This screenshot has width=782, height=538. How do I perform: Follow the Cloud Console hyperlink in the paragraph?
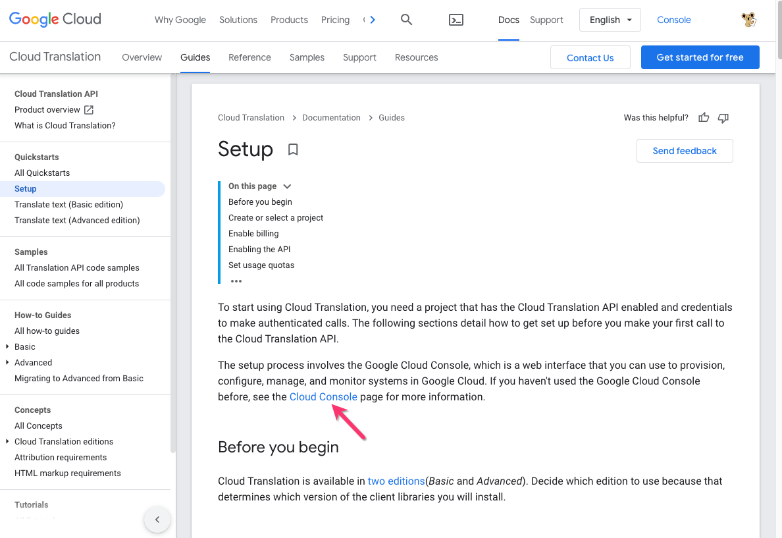(x=323, y=397)
